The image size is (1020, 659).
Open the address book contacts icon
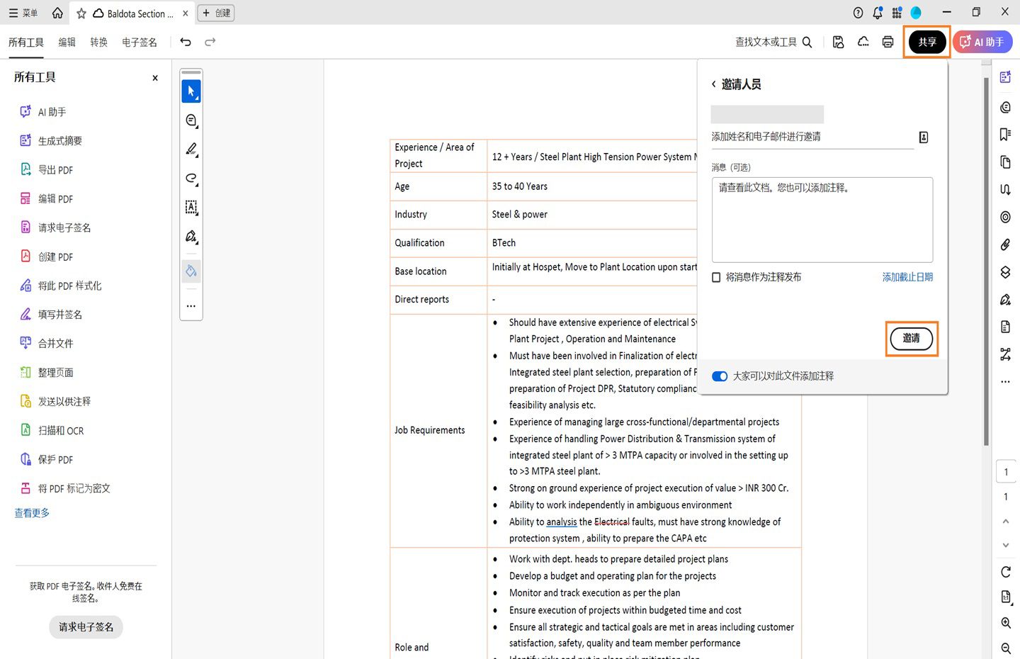[924, 137]
